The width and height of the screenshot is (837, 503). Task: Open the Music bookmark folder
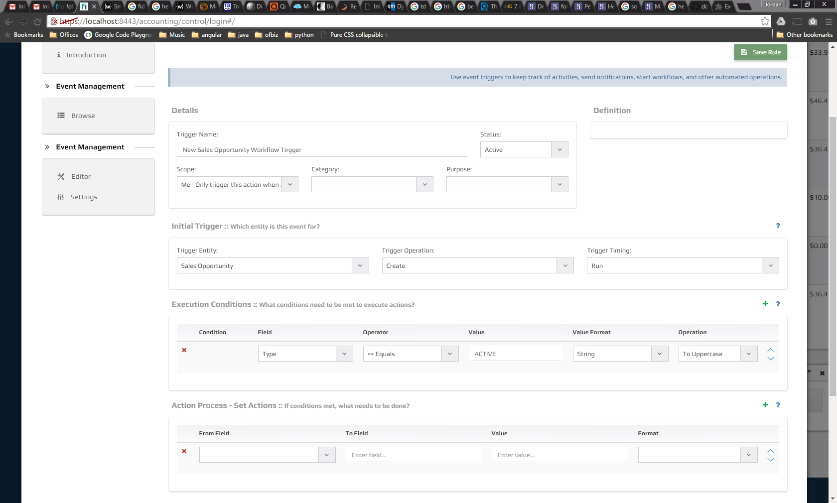[x=172, y=35]
